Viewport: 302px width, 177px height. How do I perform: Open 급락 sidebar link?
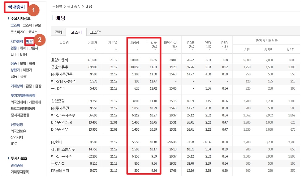(23, 77)
